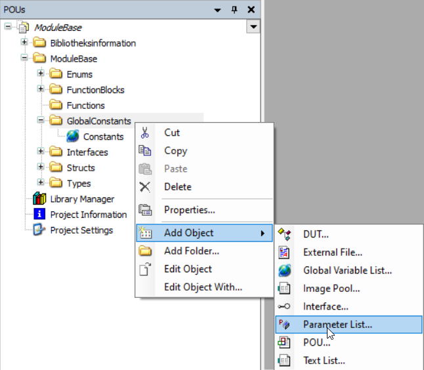Viewport: 424px width, 370px height.
Task: Expand the Enums folder
Action: click(41, 74)
